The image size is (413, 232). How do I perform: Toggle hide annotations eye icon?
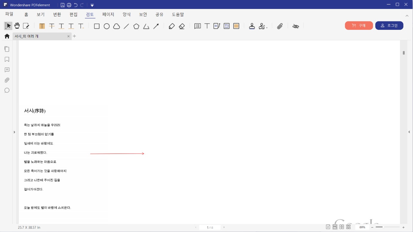(296, 26)
